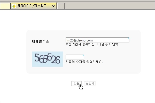This screenshot has width=155, height=103.
Task: Click the 회원가입시 등록하신 이메일주소 입력 helper text
Action: tap(92, 44)
